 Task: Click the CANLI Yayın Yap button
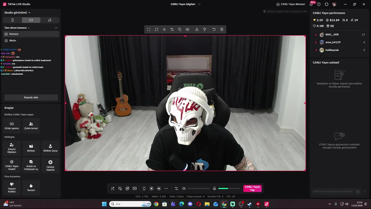pos(252,188)
